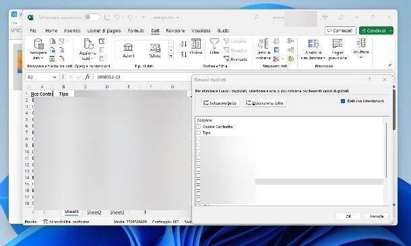Open the File menu
This screenshot has width=411, height=246.
pyautogui.click(x=33, y=31)
